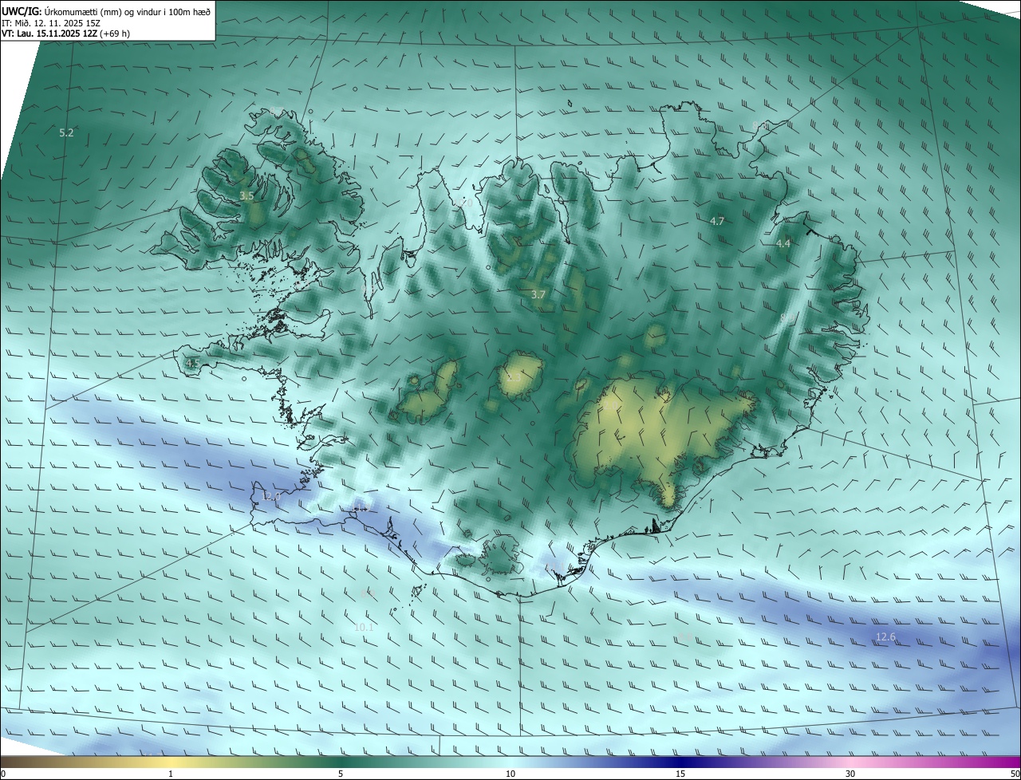The width and height of the screenshot is (1021, 780).
Task: Click the 5.2 precipitation value label
Action: pos(66,132)
